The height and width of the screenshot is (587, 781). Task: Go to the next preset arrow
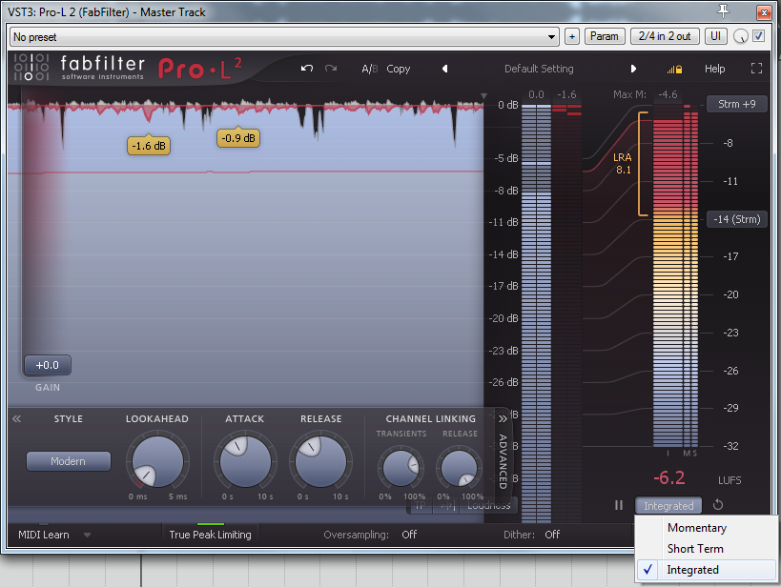point(633,69)
